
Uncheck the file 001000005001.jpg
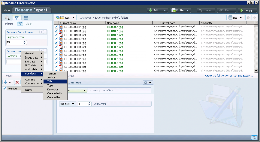(56, 43)
